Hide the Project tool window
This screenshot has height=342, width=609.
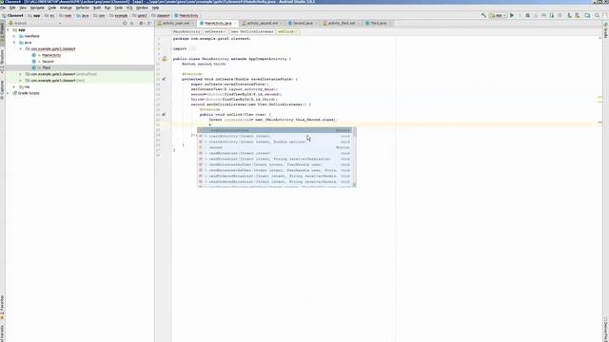[149, 23]
